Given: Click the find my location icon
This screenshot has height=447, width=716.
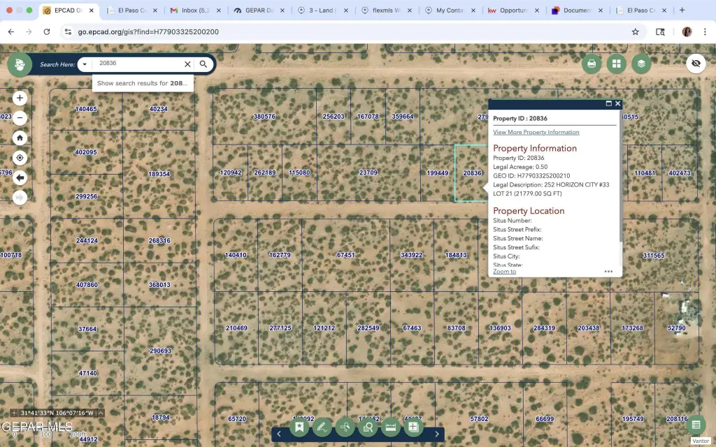Looking at the screenshot, I should (x=20, y=158).
